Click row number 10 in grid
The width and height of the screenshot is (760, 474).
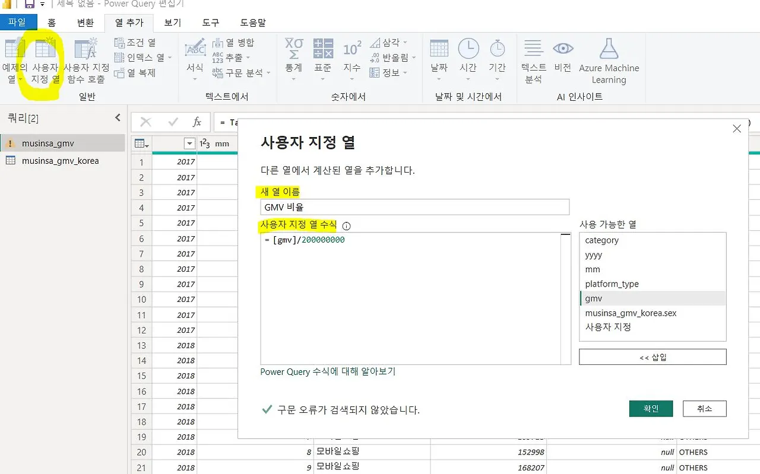pyautogui.click(x=141, y=300)
